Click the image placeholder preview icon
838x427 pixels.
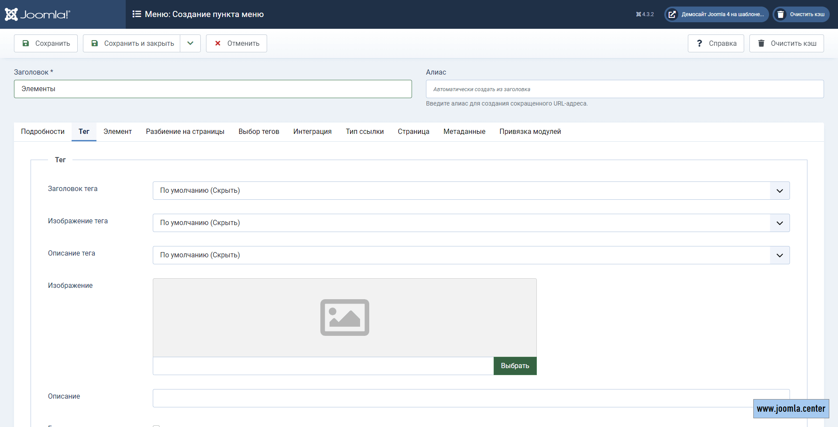[344, 318]
